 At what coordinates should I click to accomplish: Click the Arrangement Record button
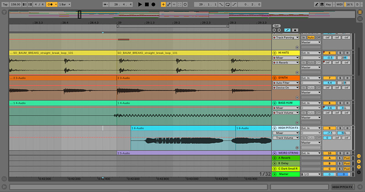pos(153,4)
